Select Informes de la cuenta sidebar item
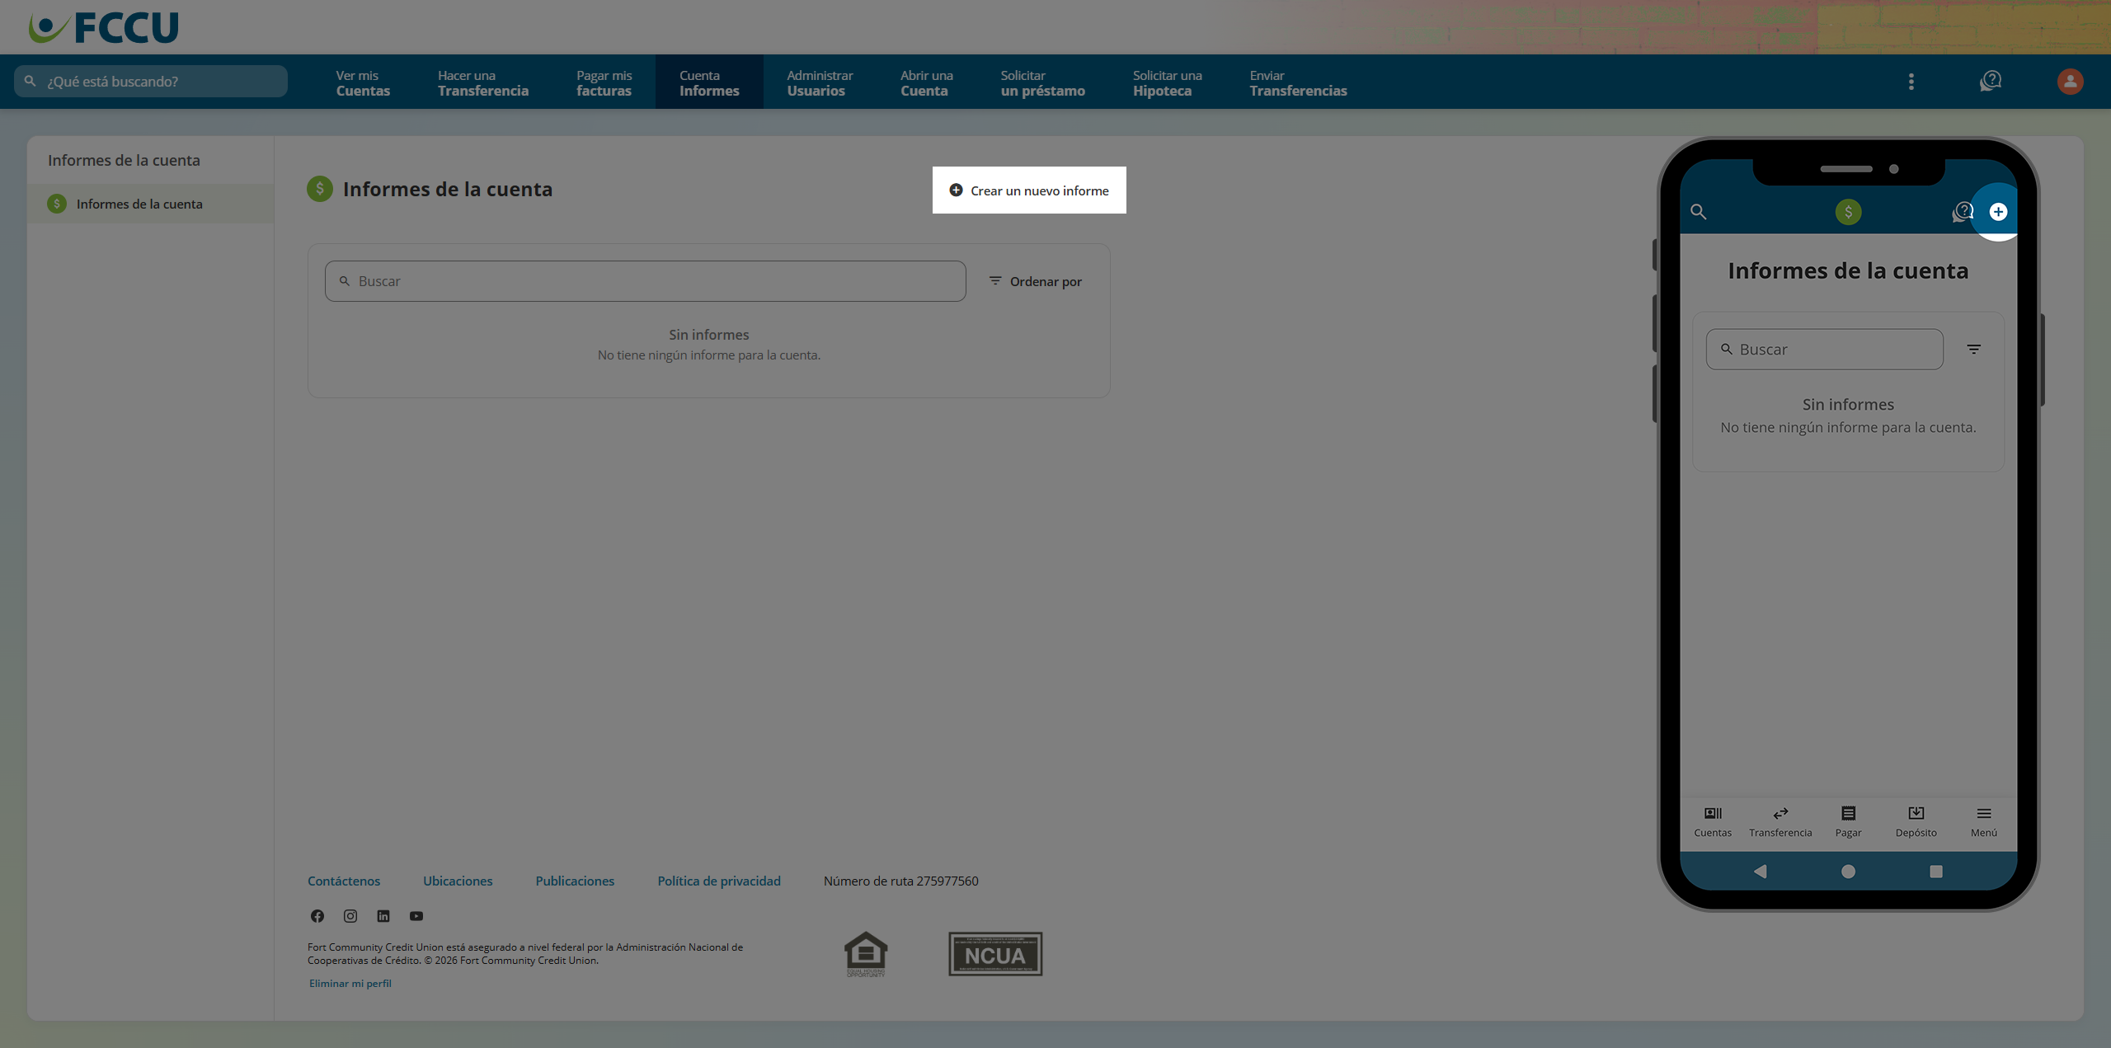This screenshot has width=2111, height=1048. (x=150, y=204)
